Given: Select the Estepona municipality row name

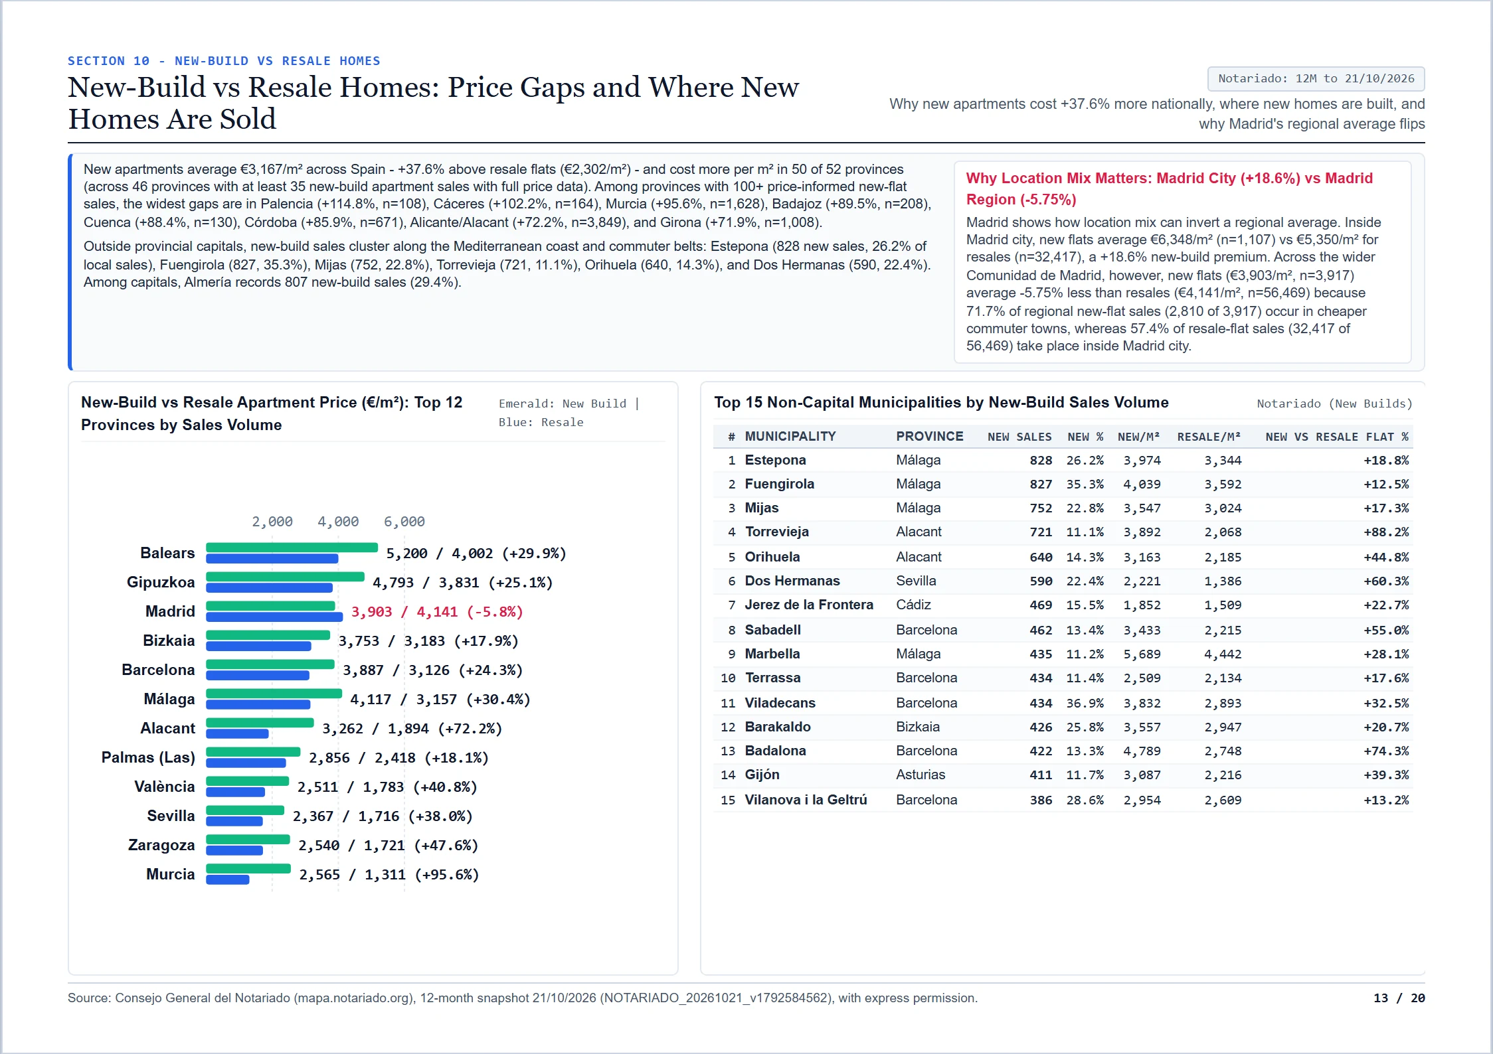Looking at the screenshot, I should coord(775,460).
